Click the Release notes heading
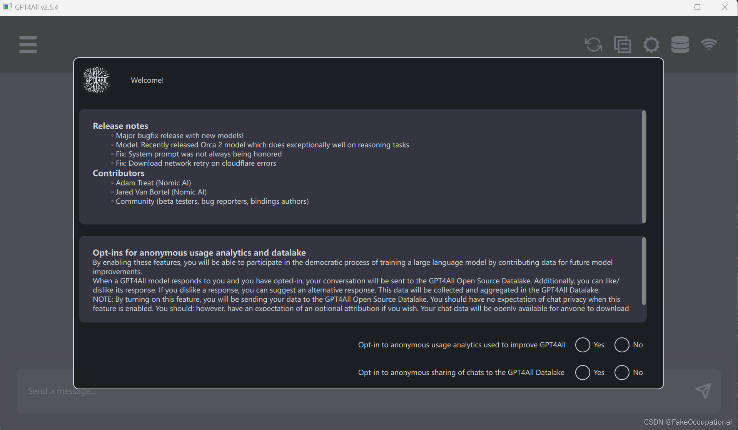Screen dimensions: 738x430 coord(120,126)
